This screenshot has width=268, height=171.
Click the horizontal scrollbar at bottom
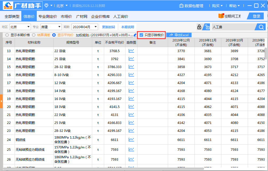(x=103, y=169)
